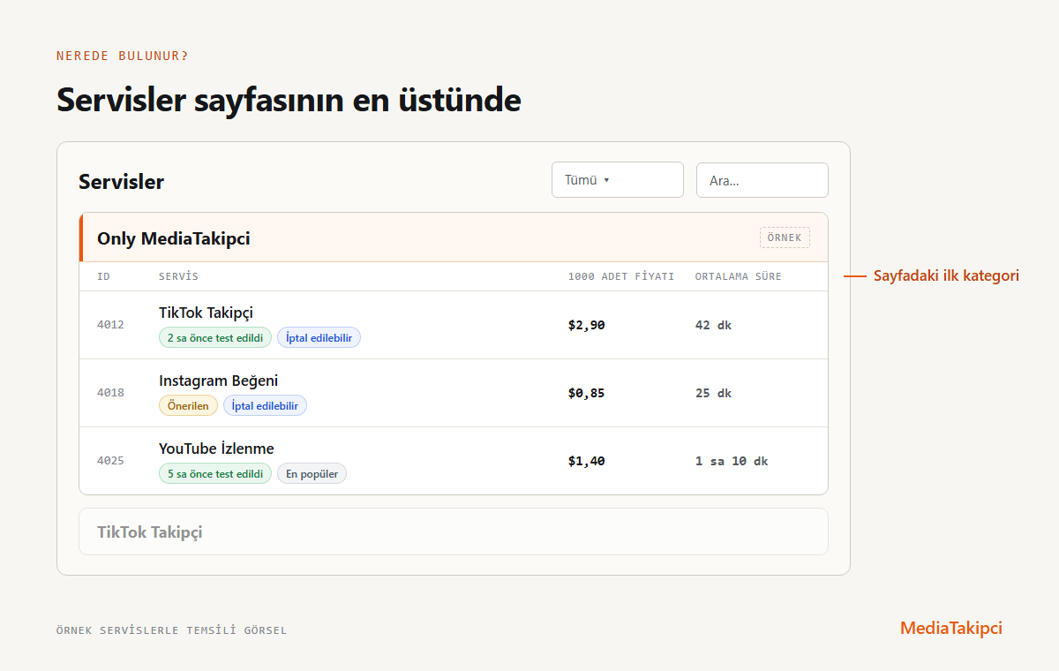Open the Tümü filter dropdown
This screenshot has height=671, width=1059.
[x=618, y=180]
